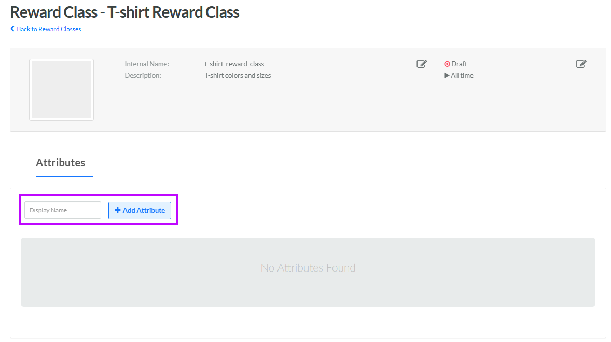Click the Internal Name label
Screen dimensions: 611x342
point(147,64)
